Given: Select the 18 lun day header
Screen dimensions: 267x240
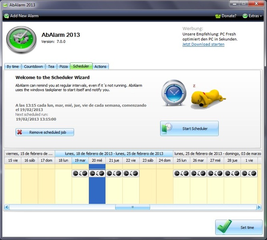Looking at the screenshot, I should tap(63, 160).
